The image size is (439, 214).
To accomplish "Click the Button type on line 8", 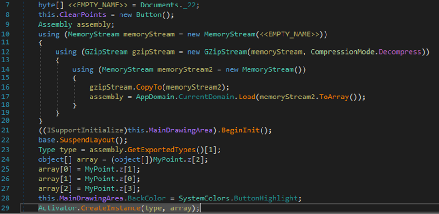I will click(x=149, y=14).
